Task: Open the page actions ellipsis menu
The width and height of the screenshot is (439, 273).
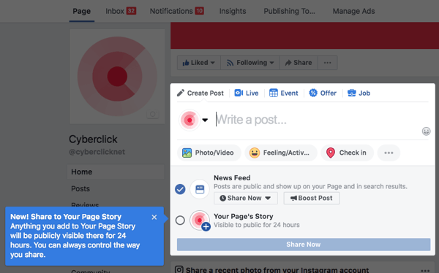Action: (x=328, y=63)
